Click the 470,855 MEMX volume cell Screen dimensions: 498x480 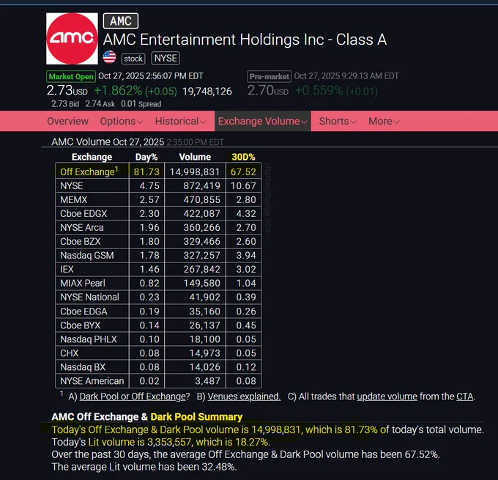pyautogui.click(x=195, y=199)
